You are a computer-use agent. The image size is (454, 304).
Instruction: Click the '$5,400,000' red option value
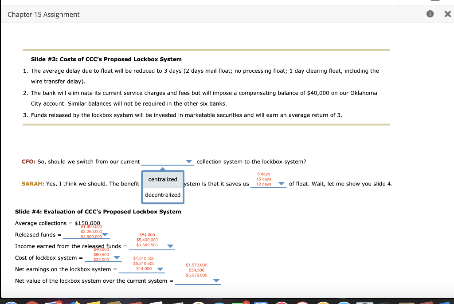pos(147,240)
